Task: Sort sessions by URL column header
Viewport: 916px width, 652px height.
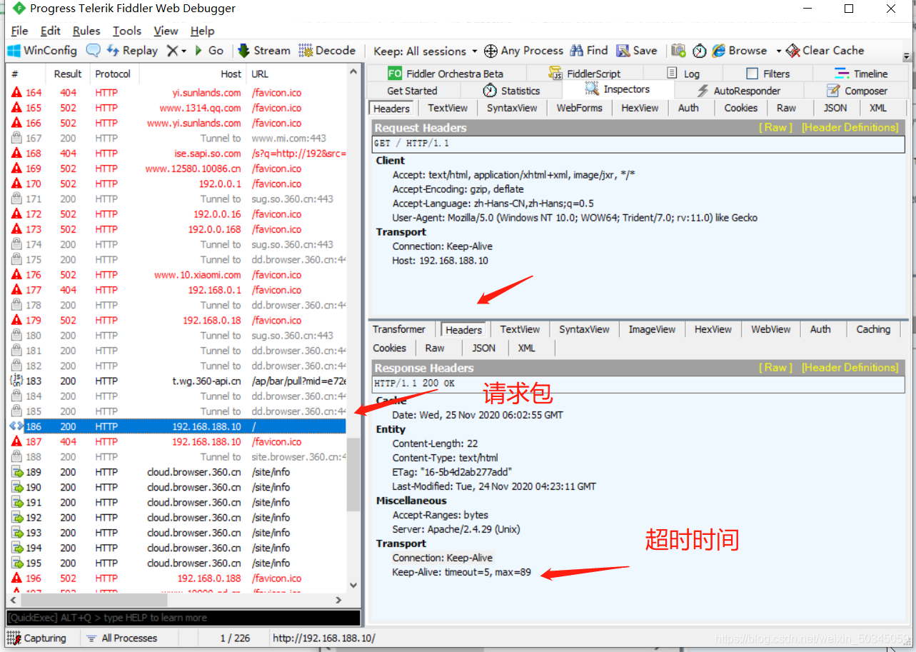Action: coord(296,74)
